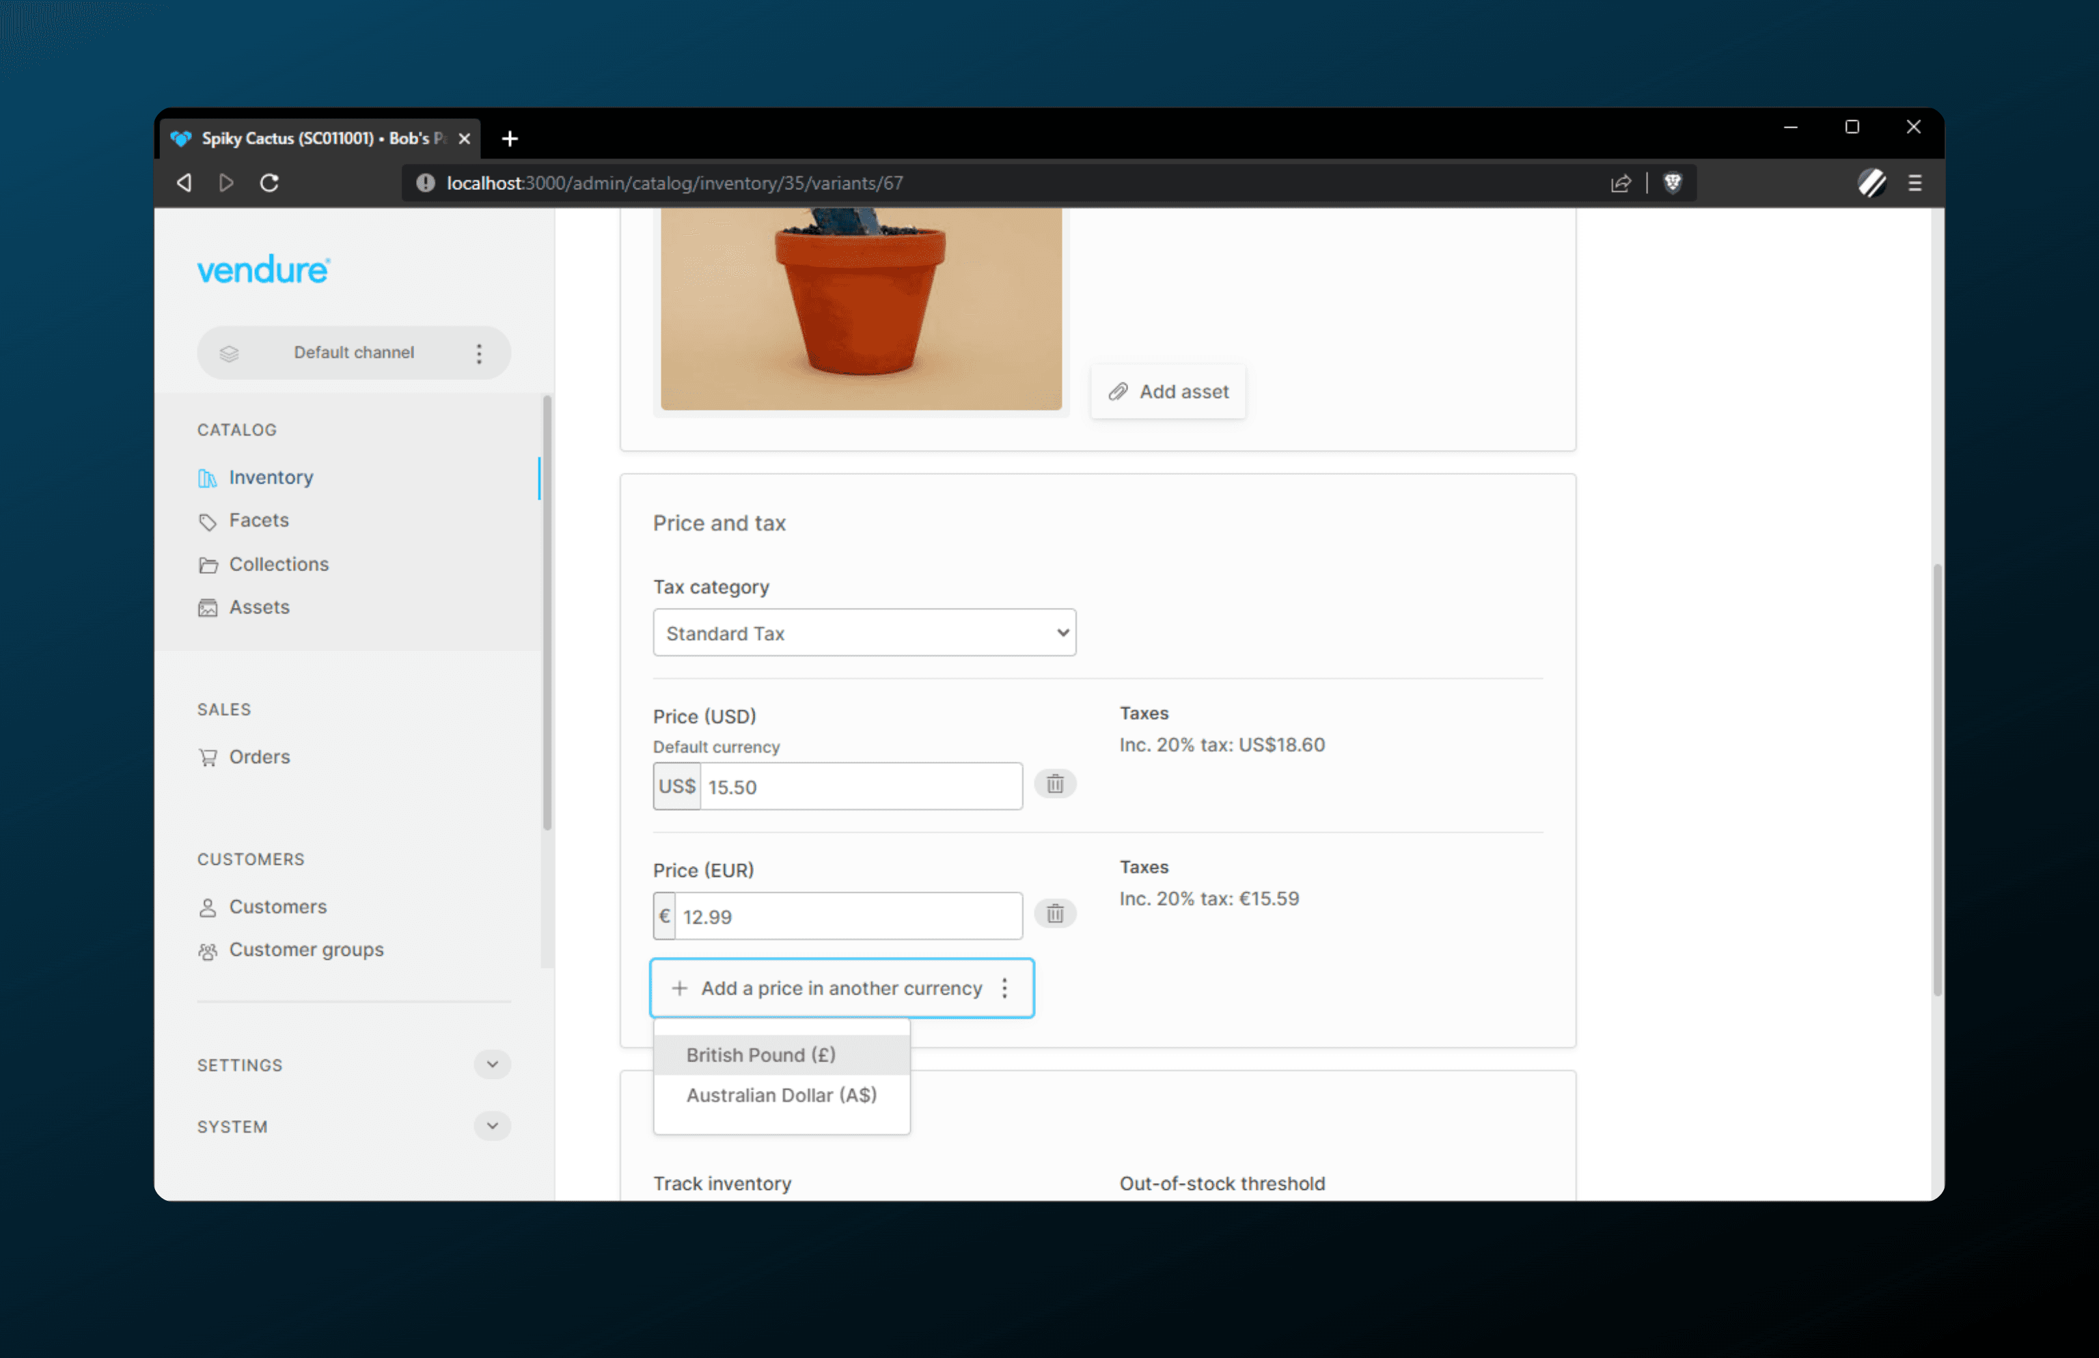The width and height of the screenshot is (2099, 1358).
Task: Open the browser hamburger menu
Action: click(x=1915, y=182)
